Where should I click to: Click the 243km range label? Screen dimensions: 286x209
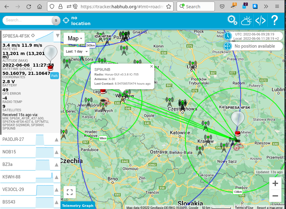(x=90, y=46)
